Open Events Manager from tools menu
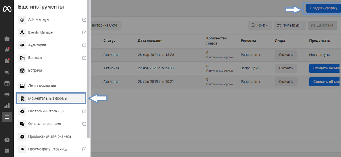341x157 pixels. coord(41,32)
